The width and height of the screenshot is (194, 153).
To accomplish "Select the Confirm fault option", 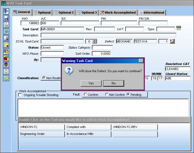I will (85, 94).
